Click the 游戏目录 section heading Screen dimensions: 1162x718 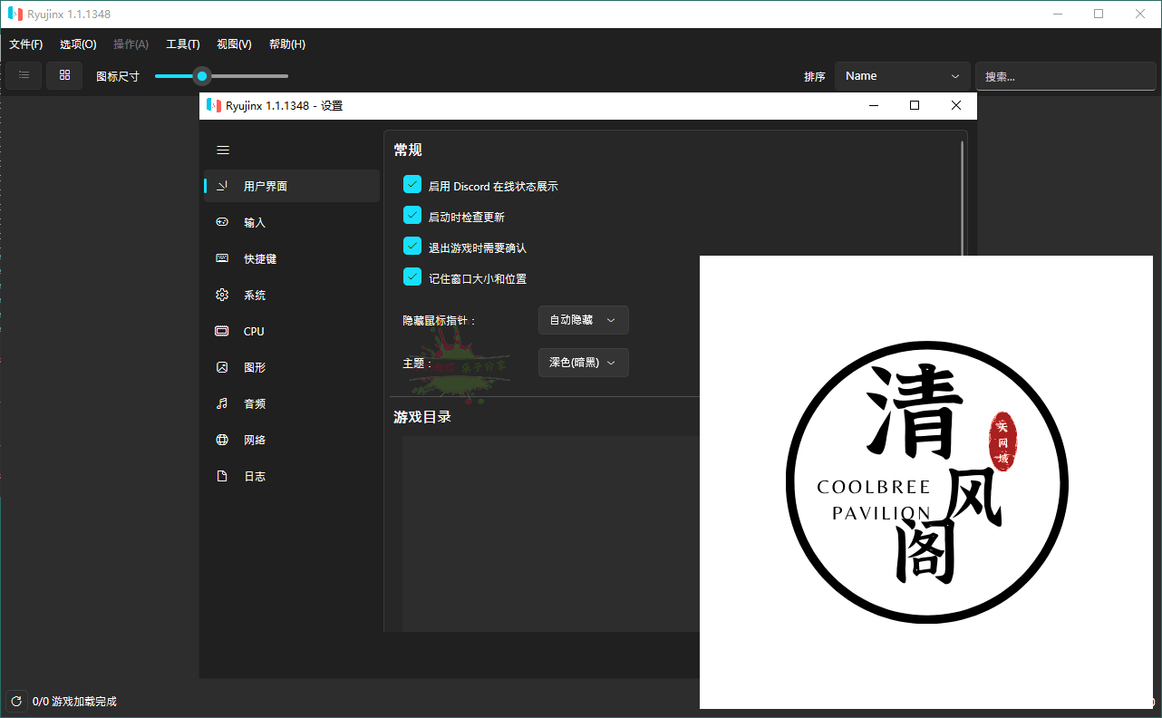click(422, 417)
